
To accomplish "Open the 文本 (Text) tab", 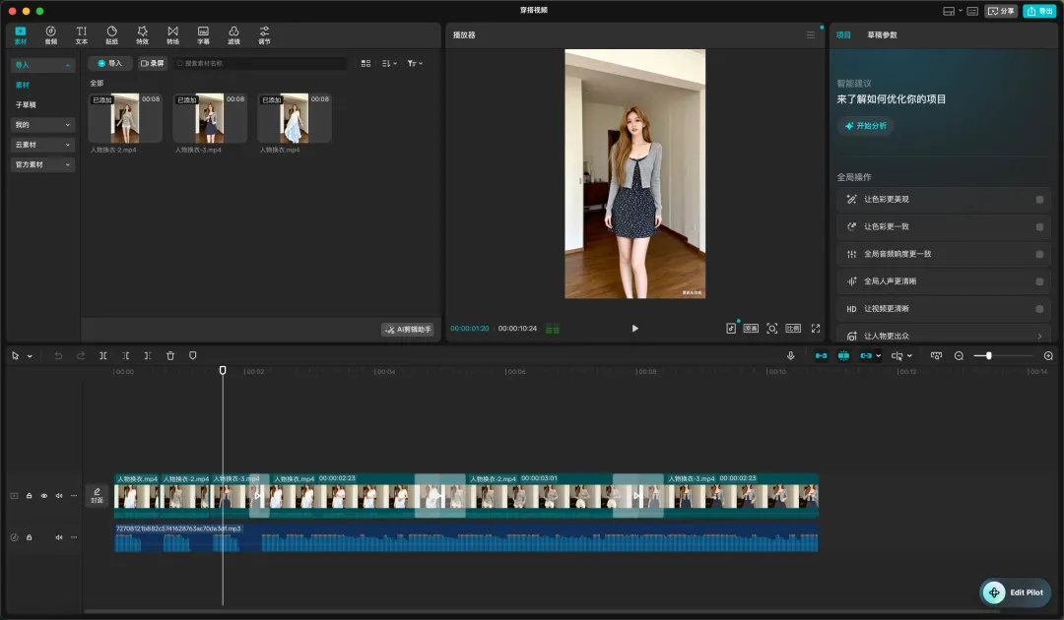I will 81,35.
